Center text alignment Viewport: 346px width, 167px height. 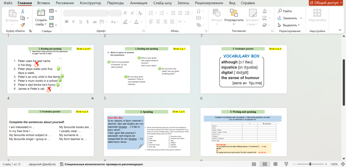click(x=158, y=22)
